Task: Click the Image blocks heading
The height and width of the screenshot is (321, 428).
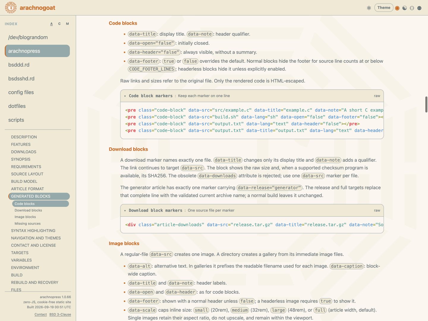Action: click(124, 243)
